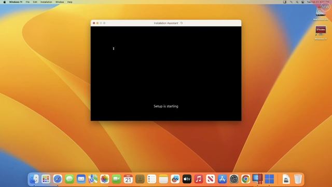The image size is (332, 187).
Task: Open Launchpad in the Dock
Action: click(x=46, y=179)
